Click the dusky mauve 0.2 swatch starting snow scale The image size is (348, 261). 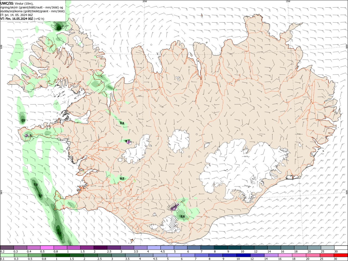point(7,248)
